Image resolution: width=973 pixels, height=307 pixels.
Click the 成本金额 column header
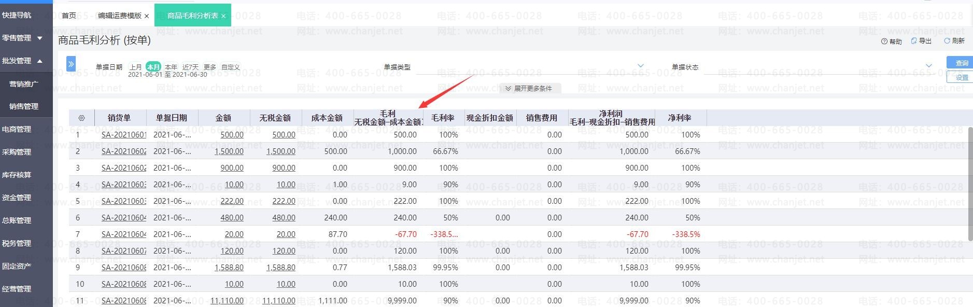327,118
